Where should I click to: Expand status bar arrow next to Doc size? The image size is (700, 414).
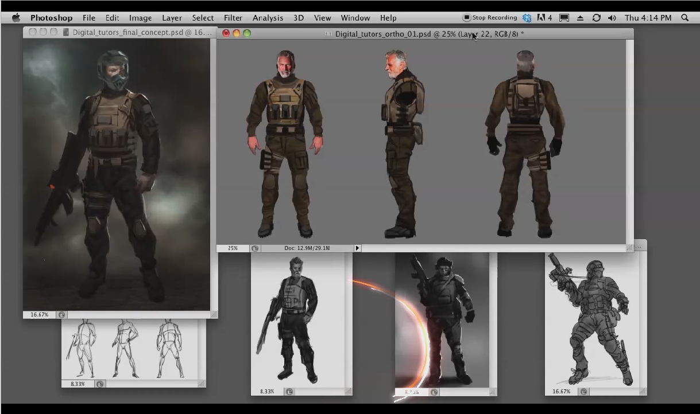(357, 248)
